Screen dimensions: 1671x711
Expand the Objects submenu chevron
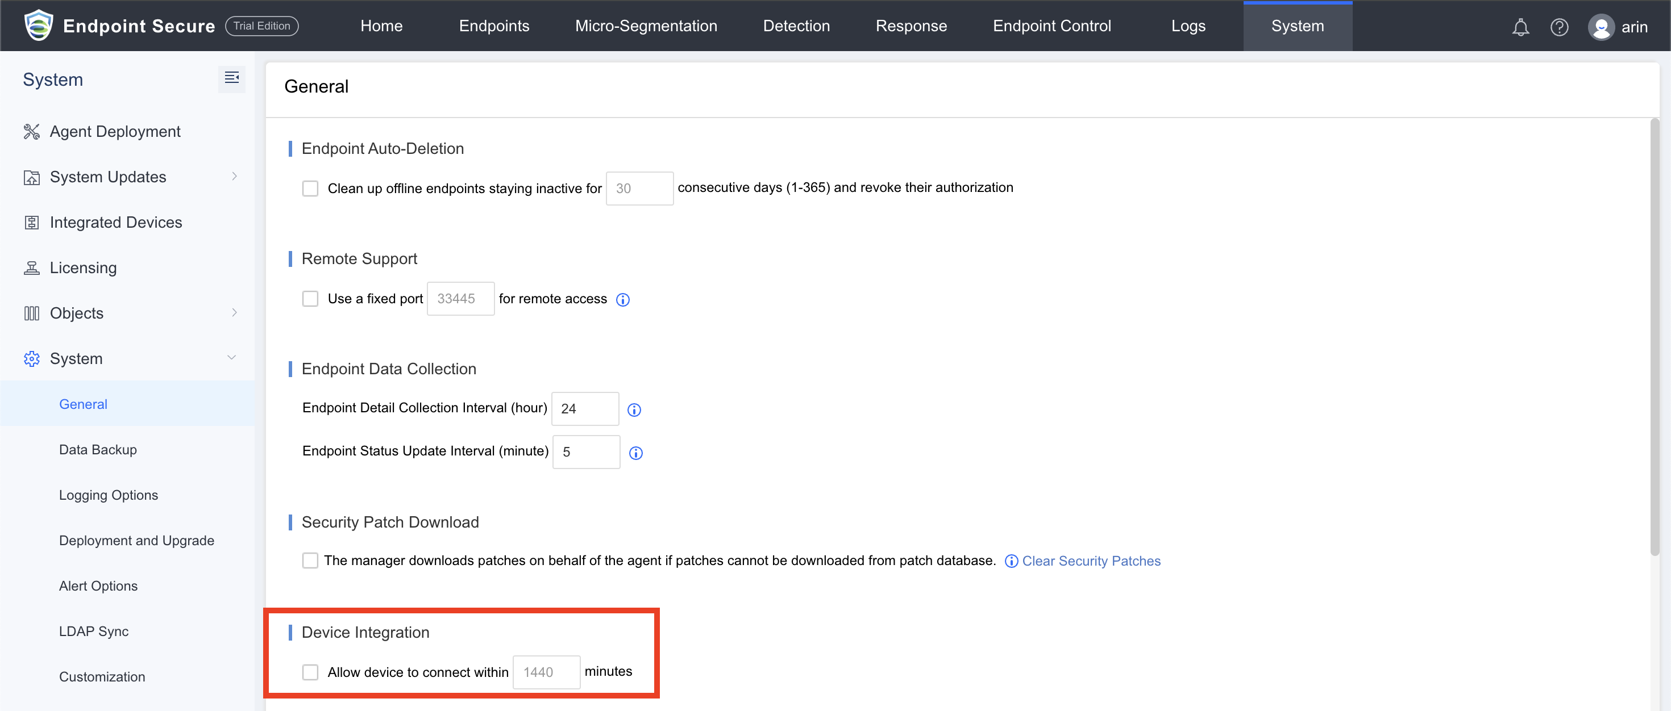click(234, 312)
